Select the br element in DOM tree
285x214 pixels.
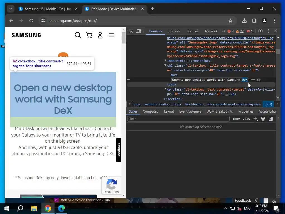click(174, 75)
